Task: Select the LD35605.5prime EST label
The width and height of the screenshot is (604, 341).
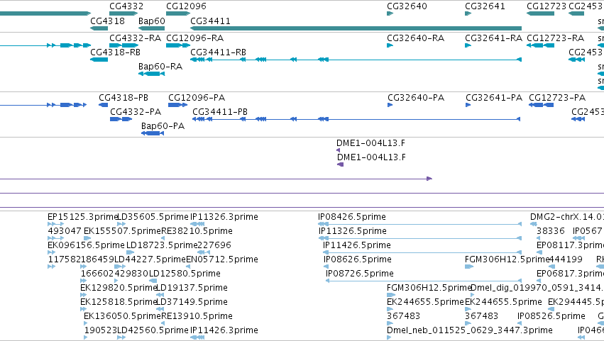Action: 153,217
